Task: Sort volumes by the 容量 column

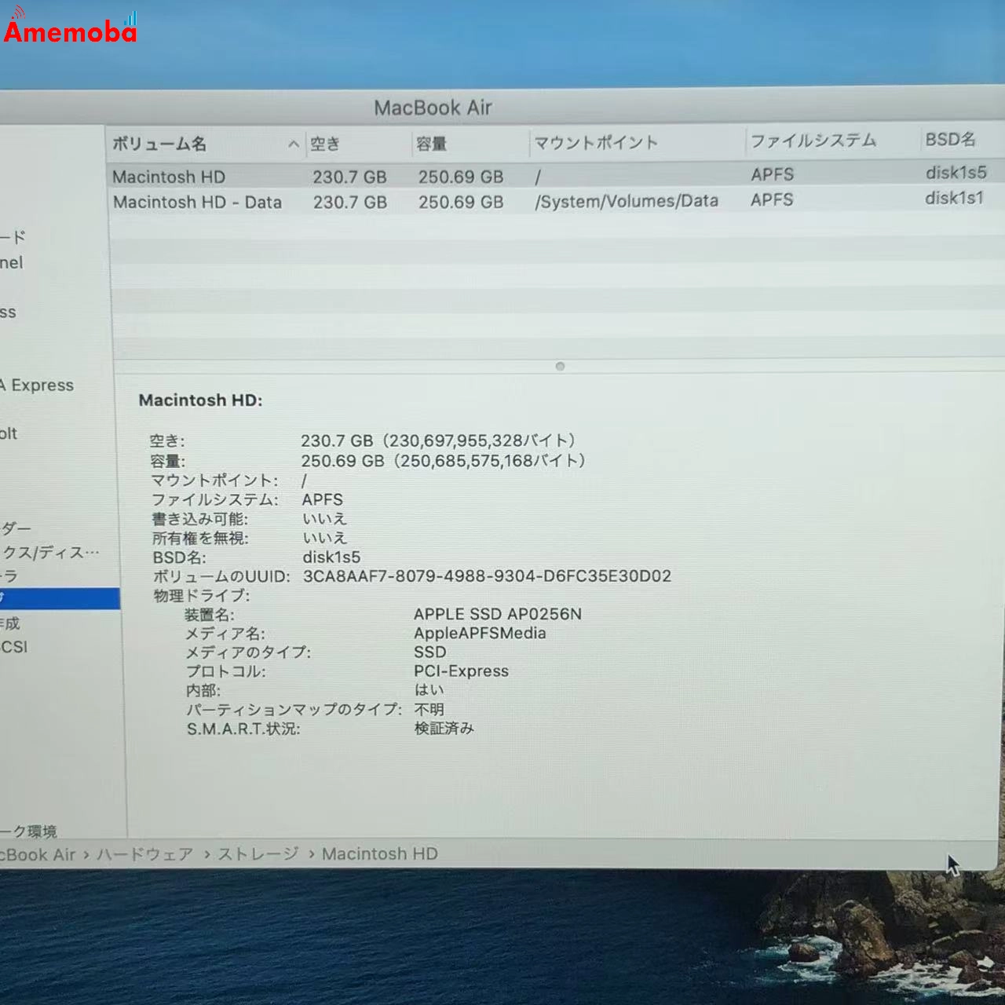Action: 430,142
